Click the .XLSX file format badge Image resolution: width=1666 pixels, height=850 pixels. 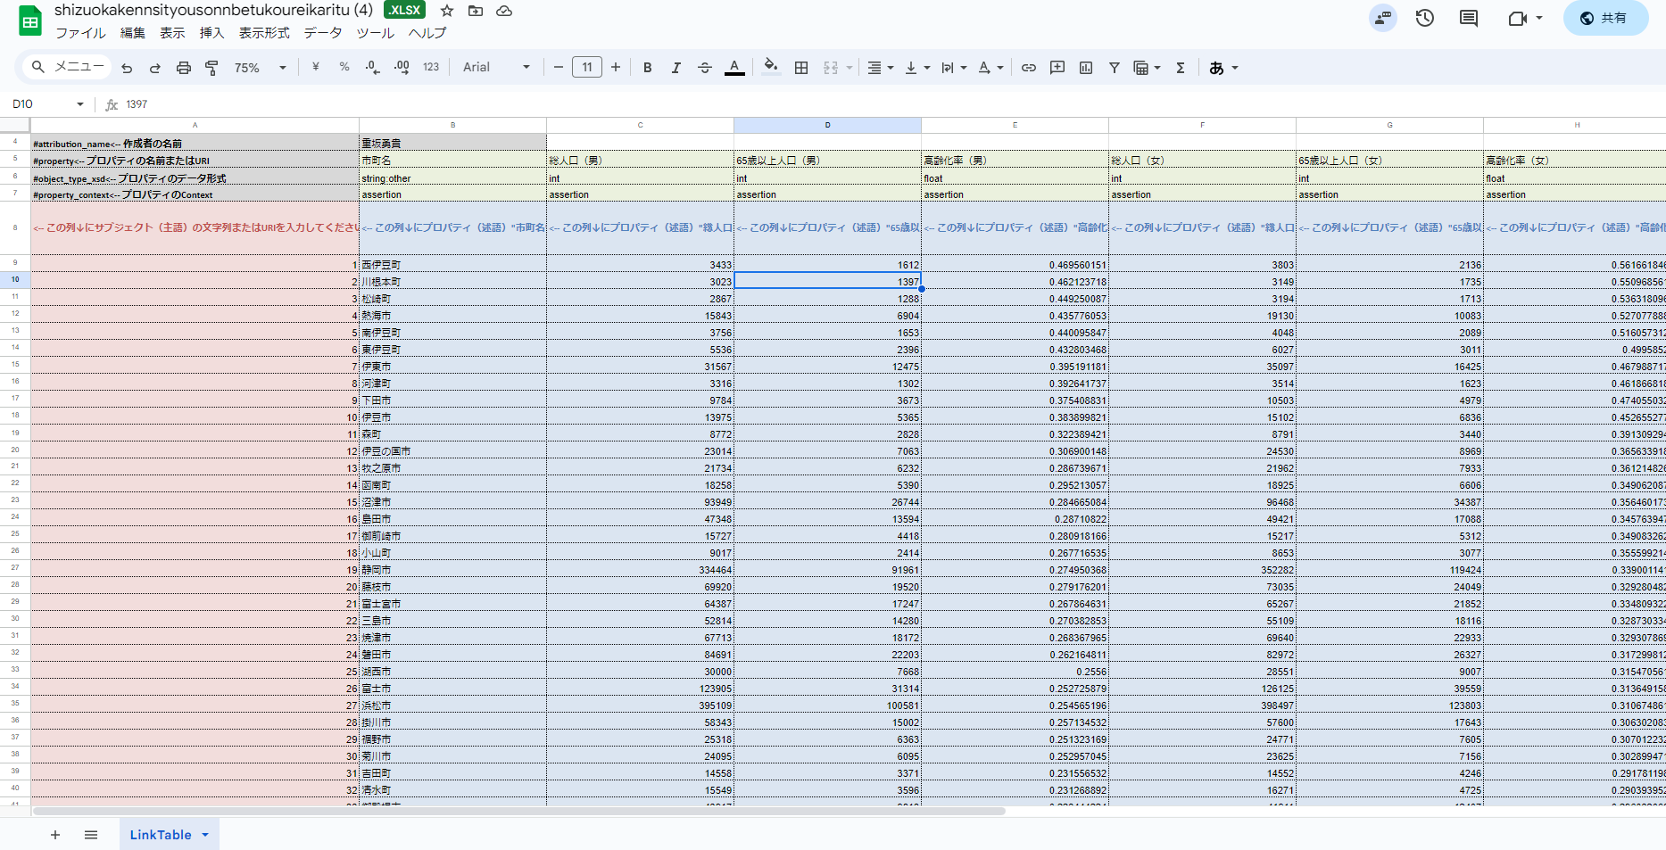pyautogui.click(x=404, y=10)
